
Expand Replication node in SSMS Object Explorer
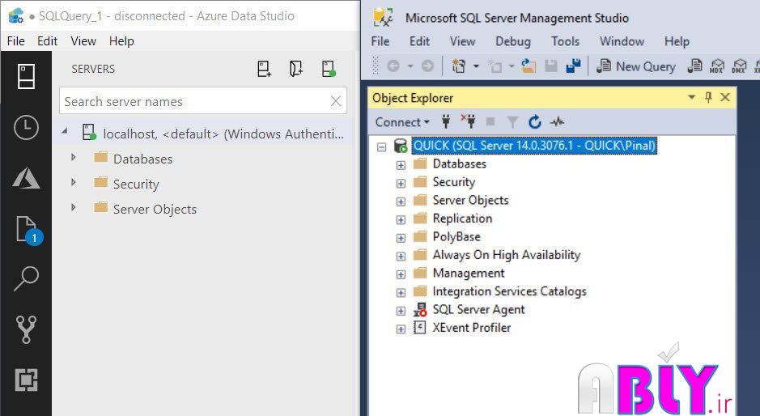(401, 219)
